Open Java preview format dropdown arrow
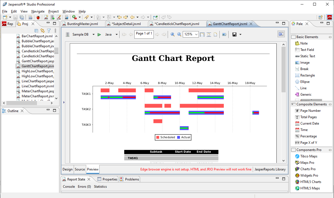This screenshot has height=198, width=334. tap(117, 34)
